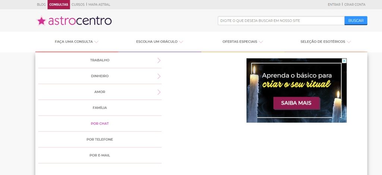Click the ritual ad headline text
Image resolution: width=382 pixels, height=175 pixels.
coord(297,80)
